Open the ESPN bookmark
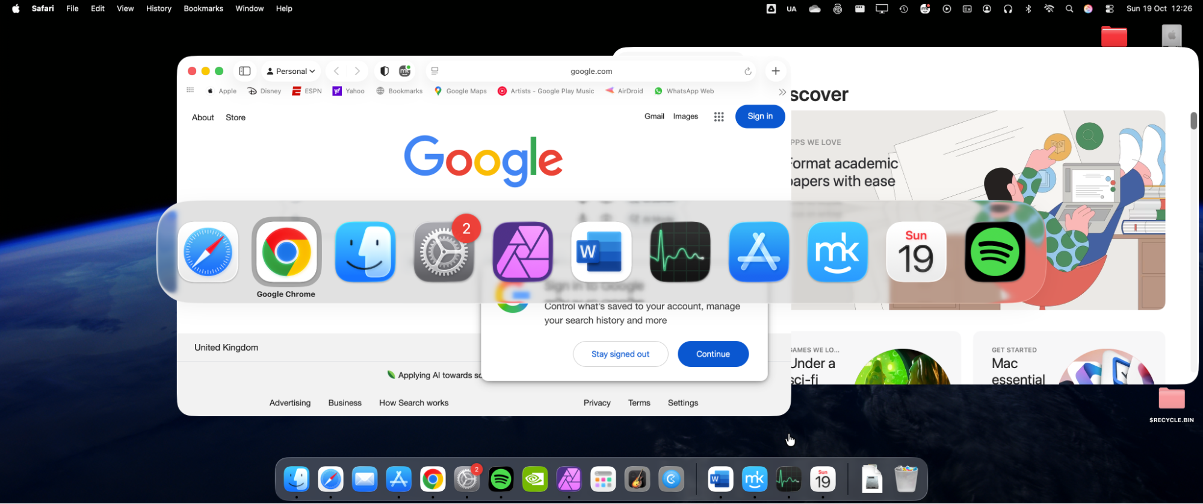1203x504 pixels. (x=307, y=91)
